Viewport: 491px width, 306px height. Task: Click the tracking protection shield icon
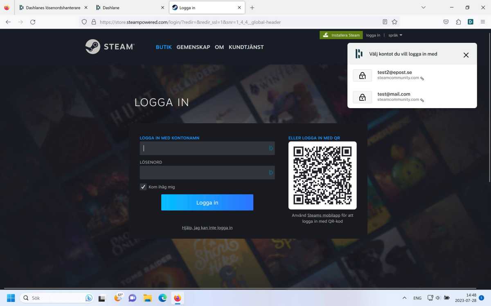point(84,22)
